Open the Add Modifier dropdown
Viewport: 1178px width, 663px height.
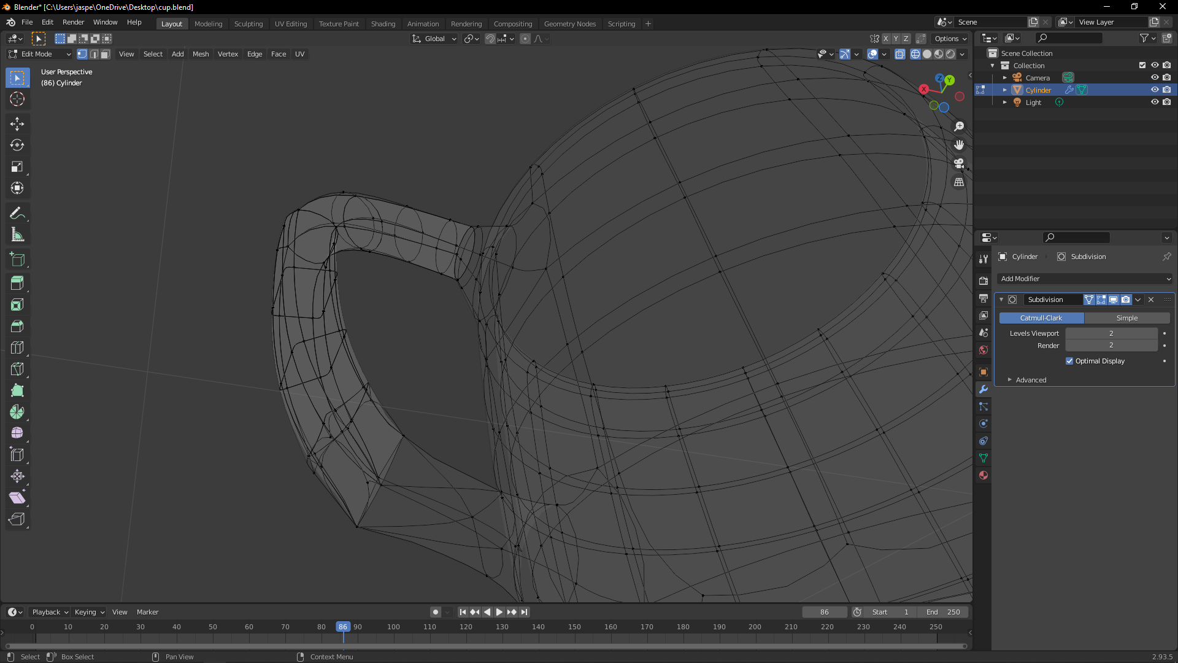1084,279
